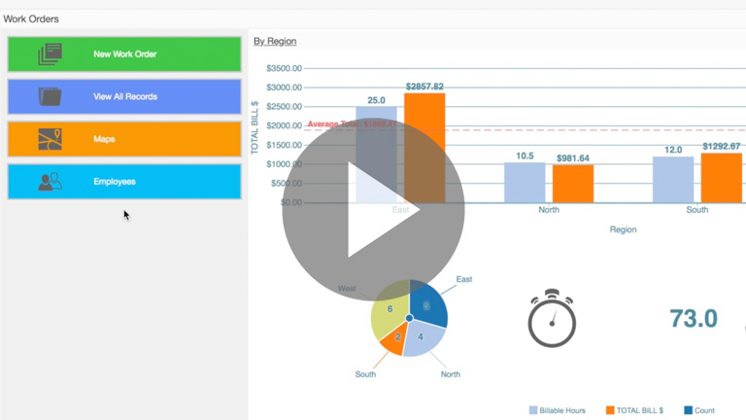Open the Employees section
The width and height of the screenshot is (746, 420).
[x=124, y=182]
